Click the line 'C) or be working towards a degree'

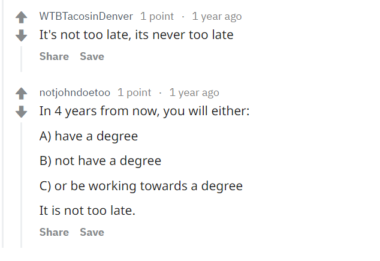coord(141,186)
